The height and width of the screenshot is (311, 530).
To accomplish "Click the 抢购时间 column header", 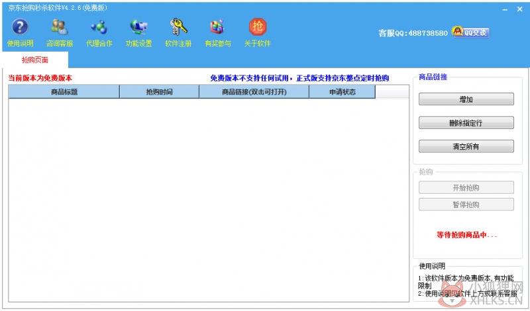I will 159,92.
